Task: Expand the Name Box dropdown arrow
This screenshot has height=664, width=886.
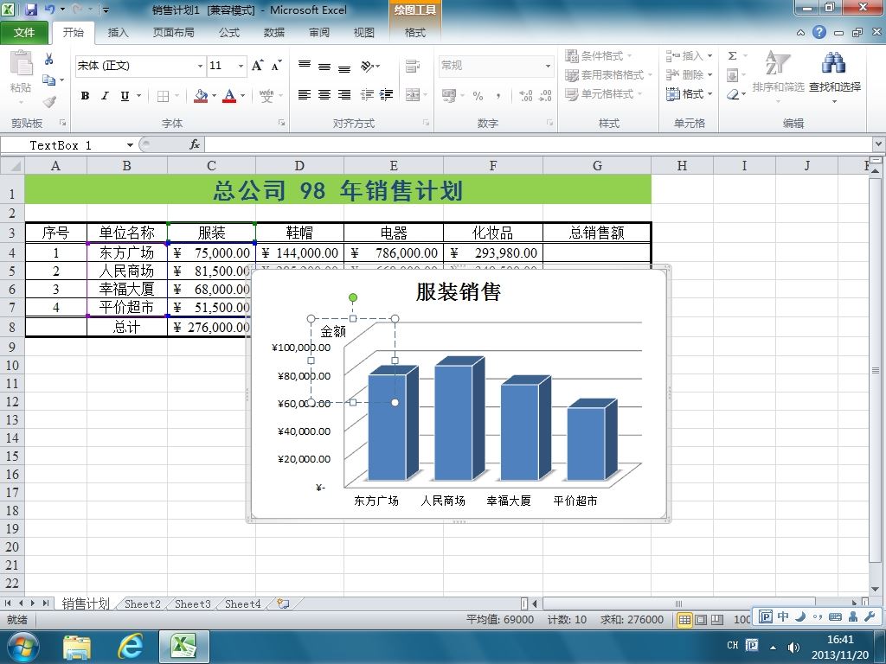Action: coord(130,145)
